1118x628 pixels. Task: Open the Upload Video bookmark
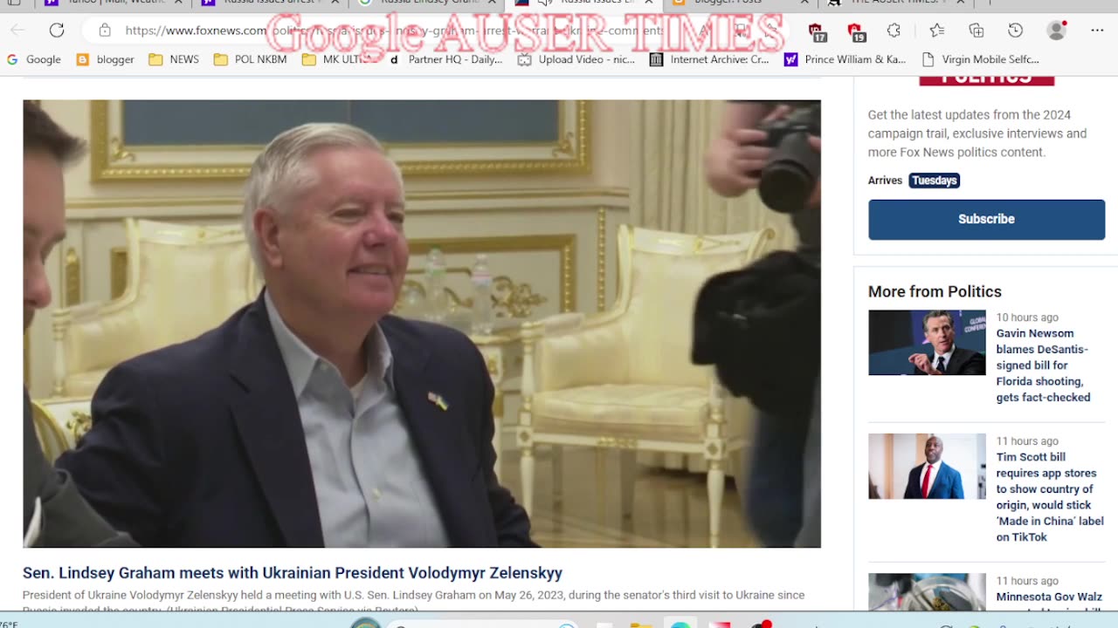(576, 59)
